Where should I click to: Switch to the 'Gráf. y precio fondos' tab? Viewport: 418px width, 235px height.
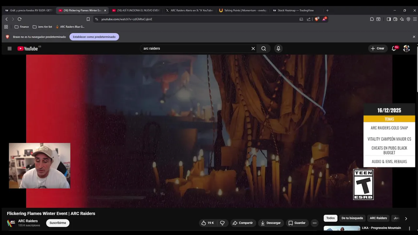tap(29, 10)
